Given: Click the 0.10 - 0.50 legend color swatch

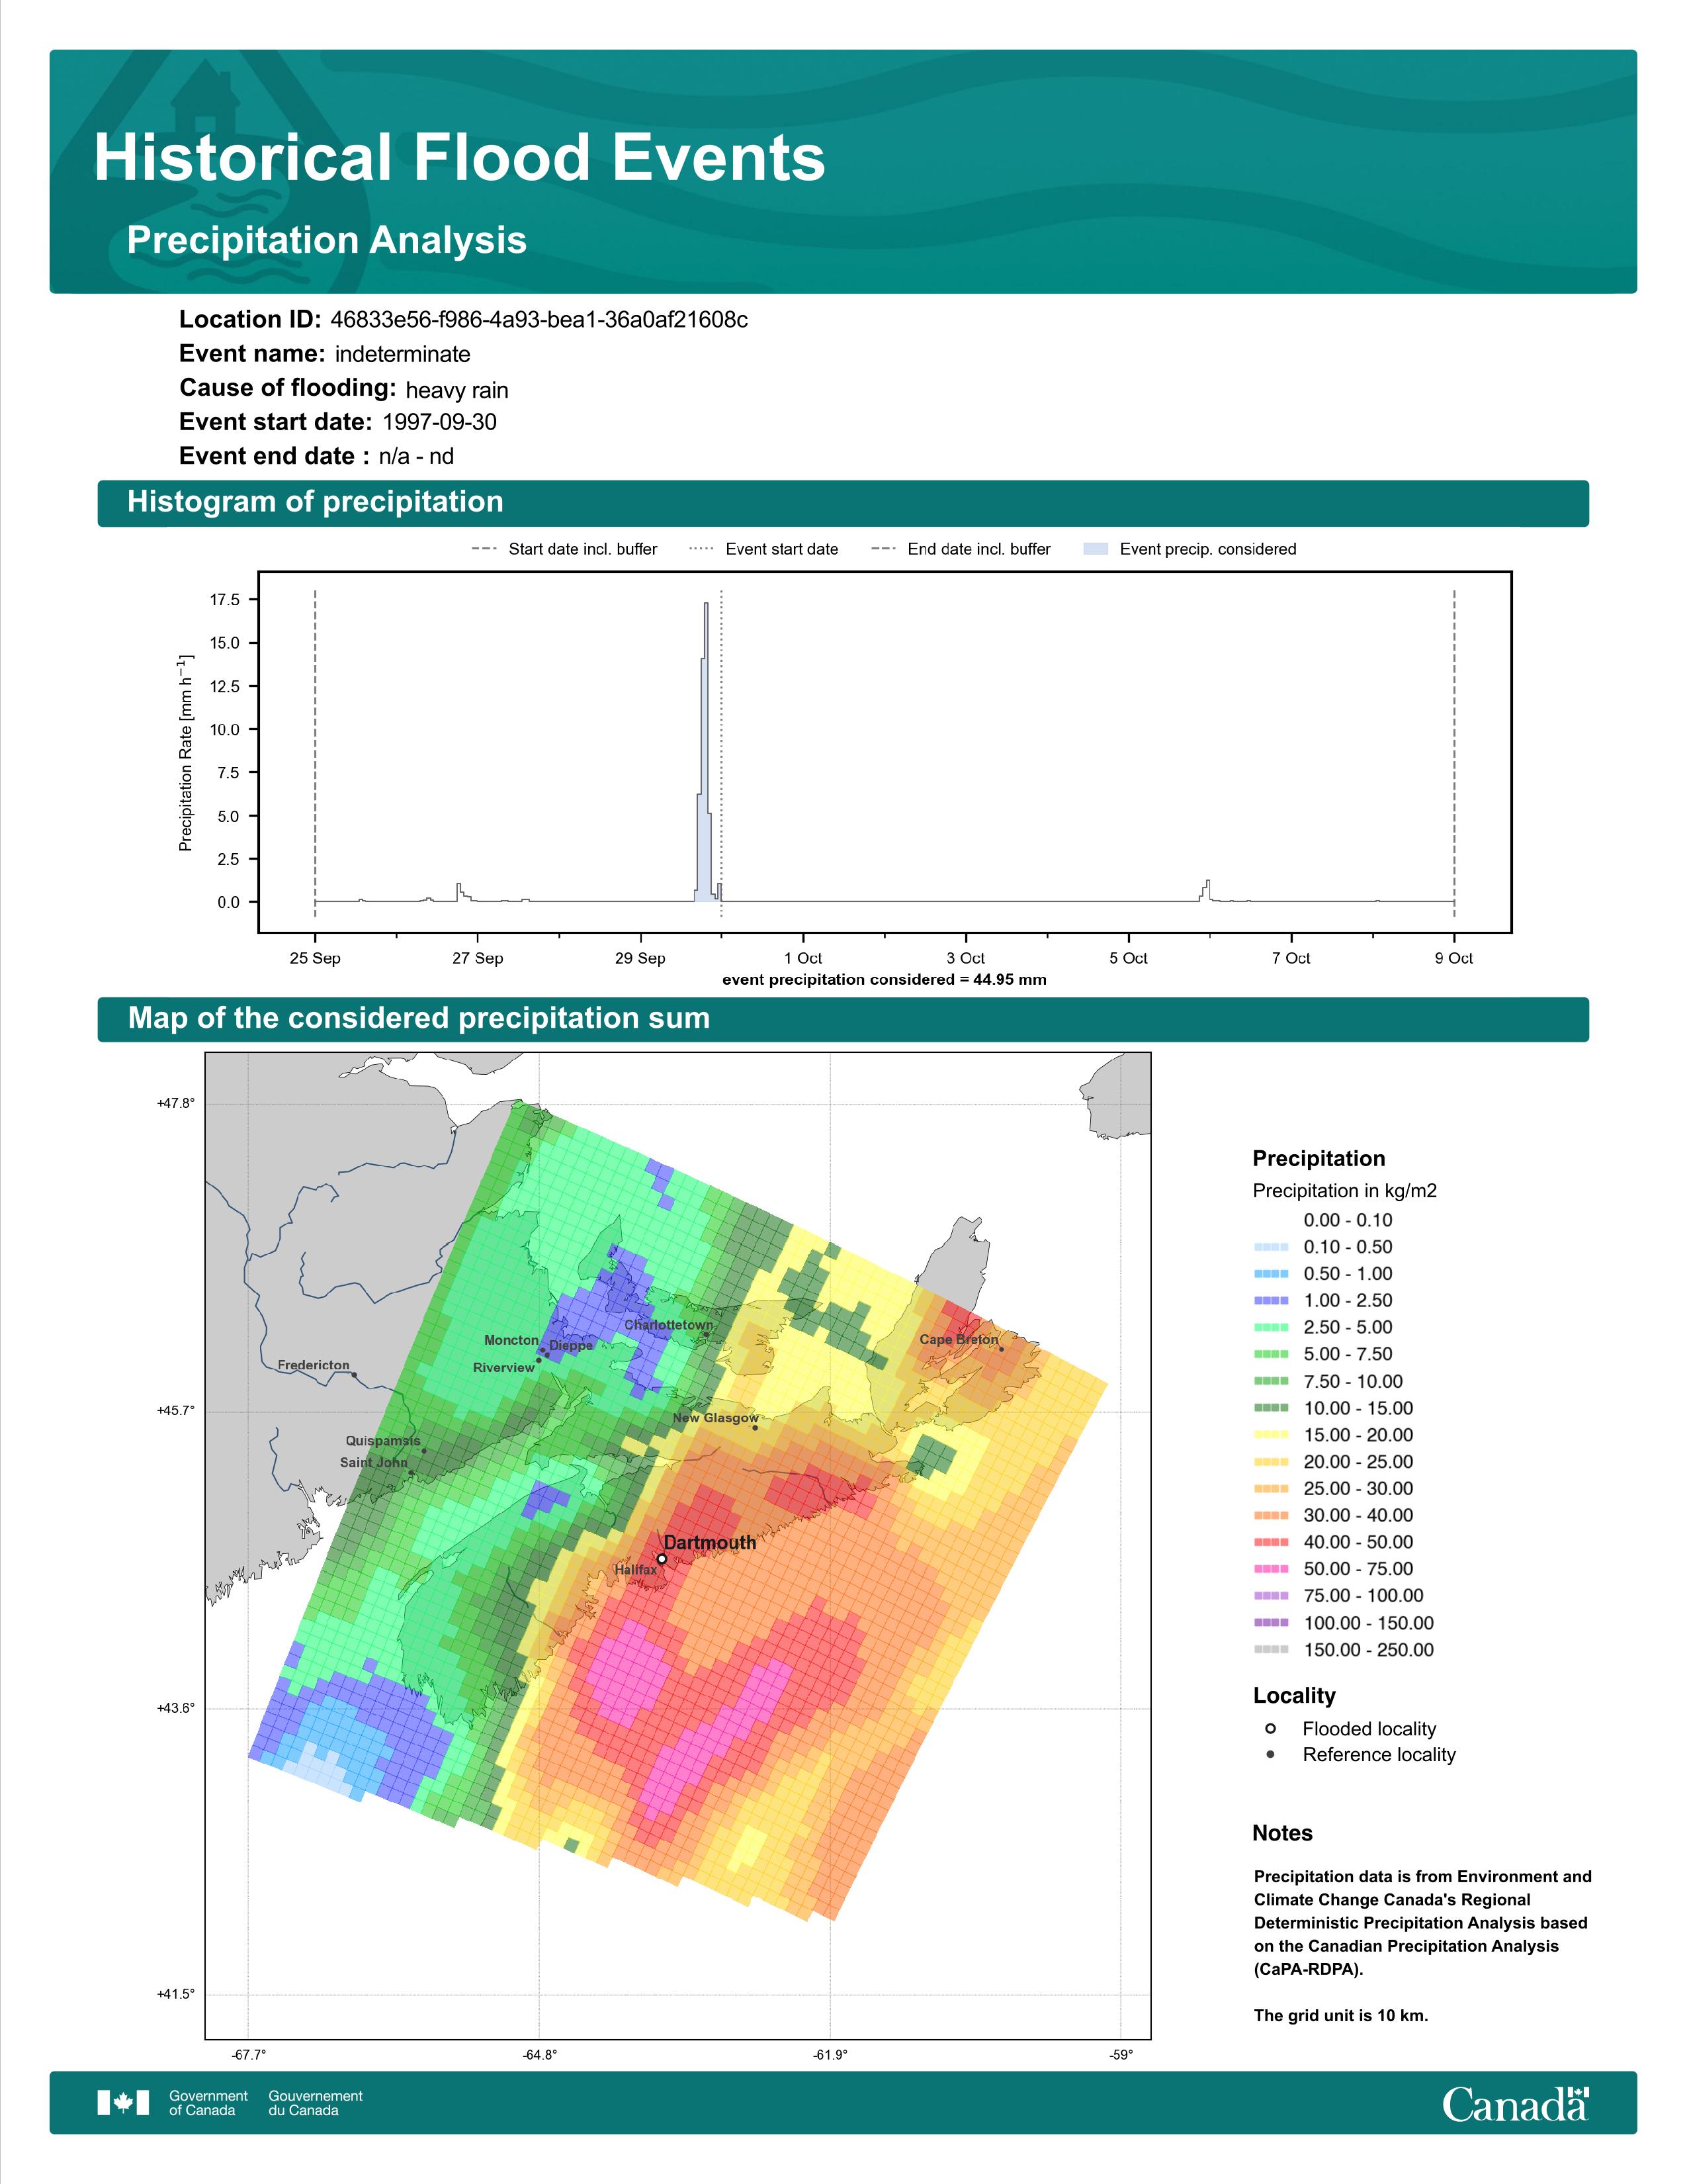Looking at the screenshot, I should pos(1270,1247).
